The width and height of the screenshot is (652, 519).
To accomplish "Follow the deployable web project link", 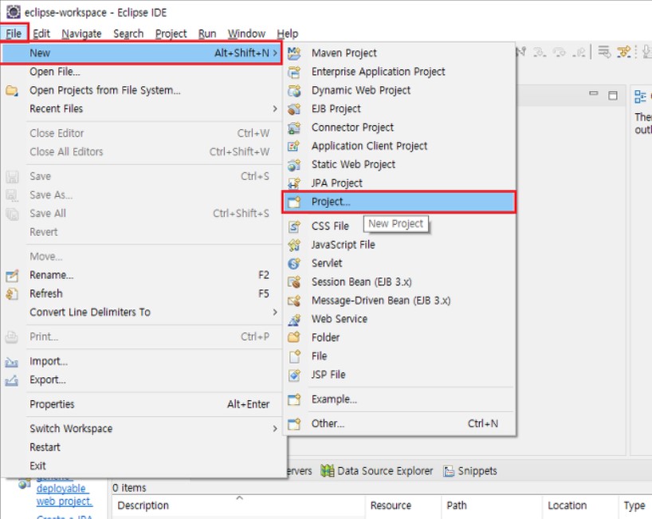I will (x=64, y=495).
